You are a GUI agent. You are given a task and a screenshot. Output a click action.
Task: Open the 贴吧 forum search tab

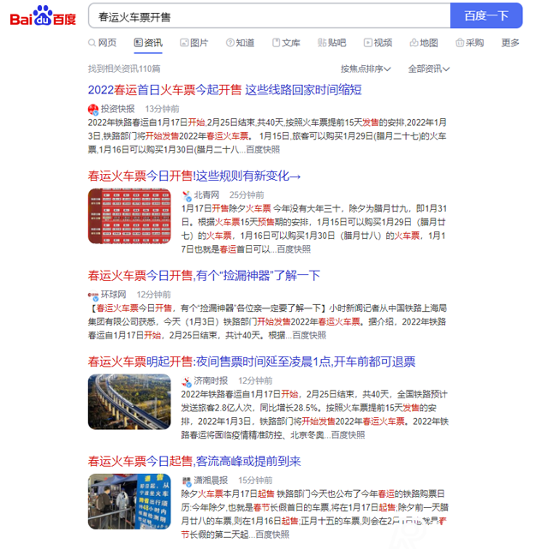(331, 43)
